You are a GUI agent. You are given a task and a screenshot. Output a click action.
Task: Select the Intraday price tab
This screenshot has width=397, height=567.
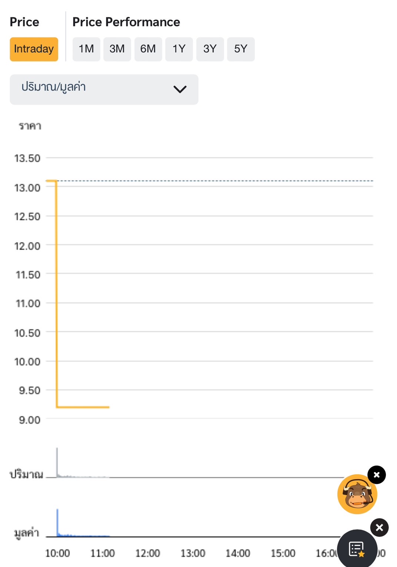[34, 49]
